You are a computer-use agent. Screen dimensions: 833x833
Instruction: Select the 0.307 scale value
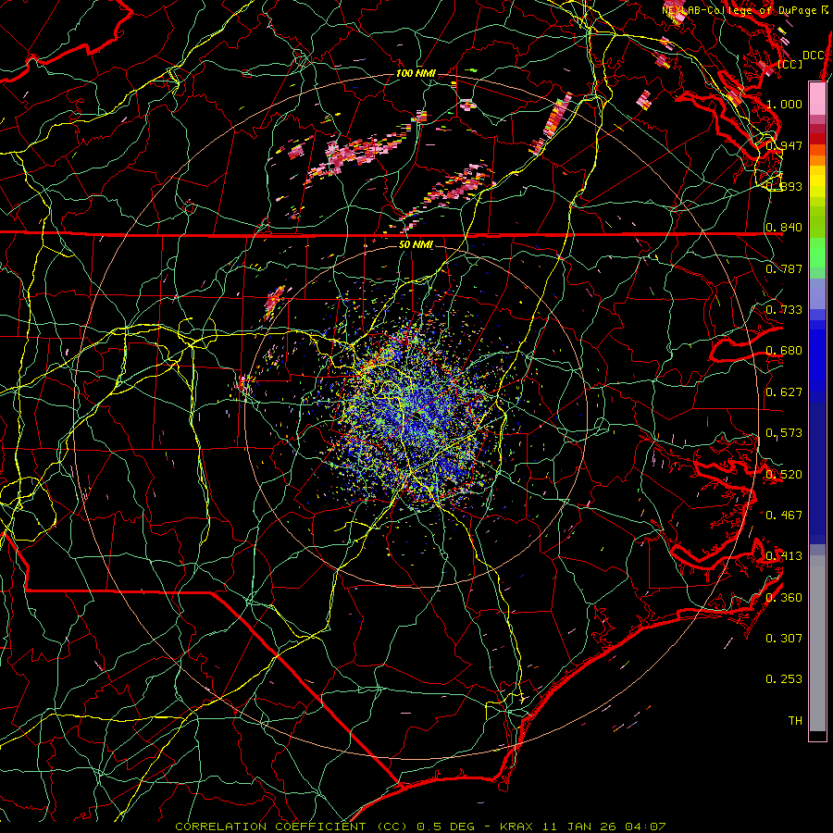(x=784, y=639)
